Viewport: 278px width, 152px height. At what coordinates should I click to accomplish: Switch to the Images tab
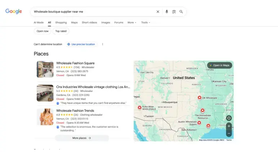[x=106, y=23]
